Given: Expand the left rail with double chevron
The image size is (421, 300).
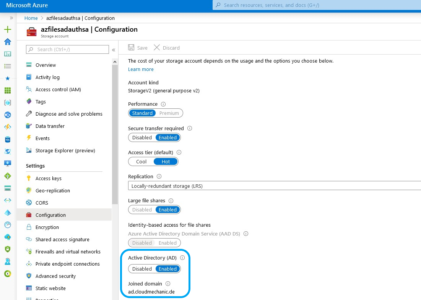Looking at the screenshot, I should [x=11, y=18].
